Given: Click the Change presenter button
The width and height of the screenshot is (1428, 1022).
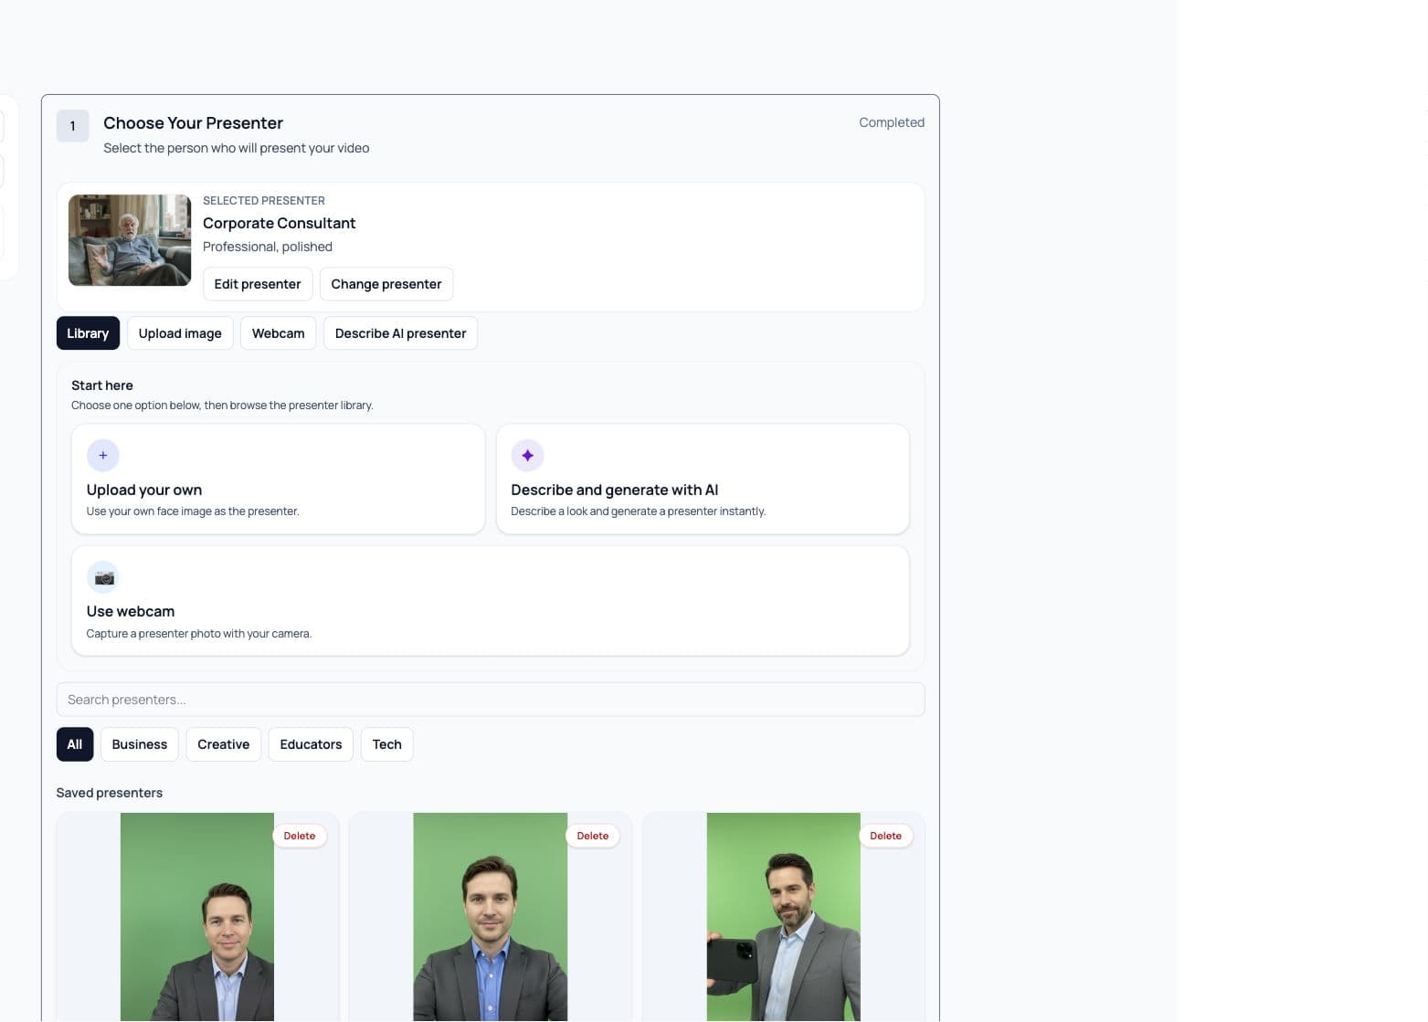Looking at the screenshot, I should point(386,284).
